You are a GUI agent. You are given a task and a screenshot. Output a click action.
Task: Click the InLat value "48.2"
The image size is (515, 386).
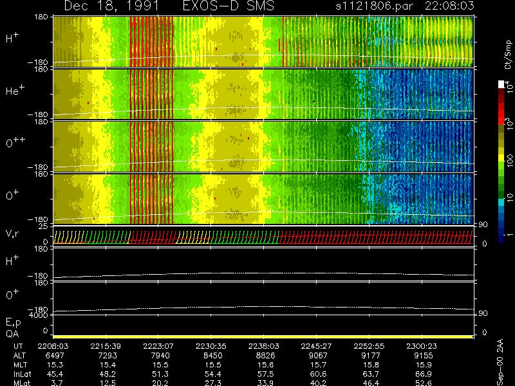(x=108, y=374)
